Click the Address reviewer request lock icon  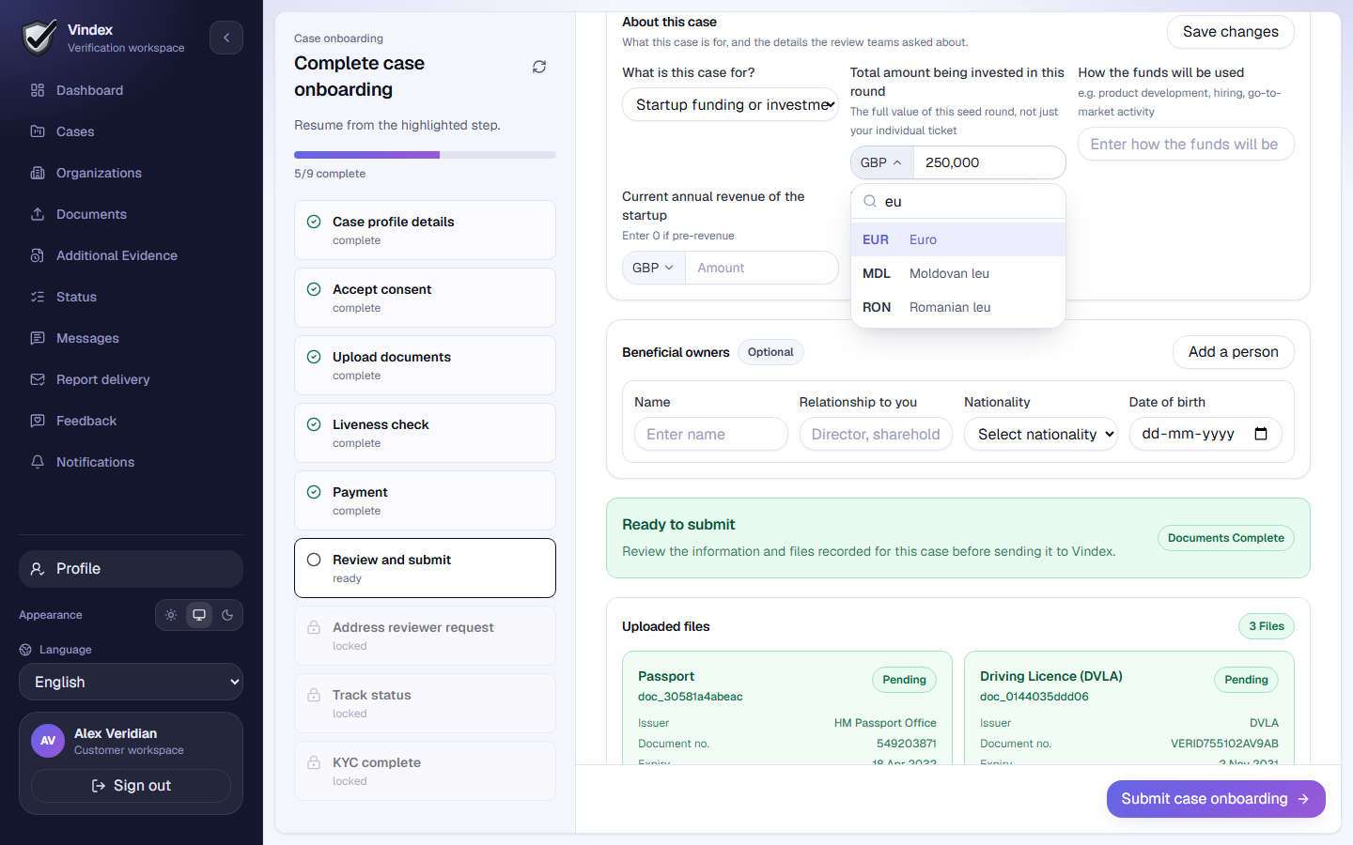tap(314, 627)
